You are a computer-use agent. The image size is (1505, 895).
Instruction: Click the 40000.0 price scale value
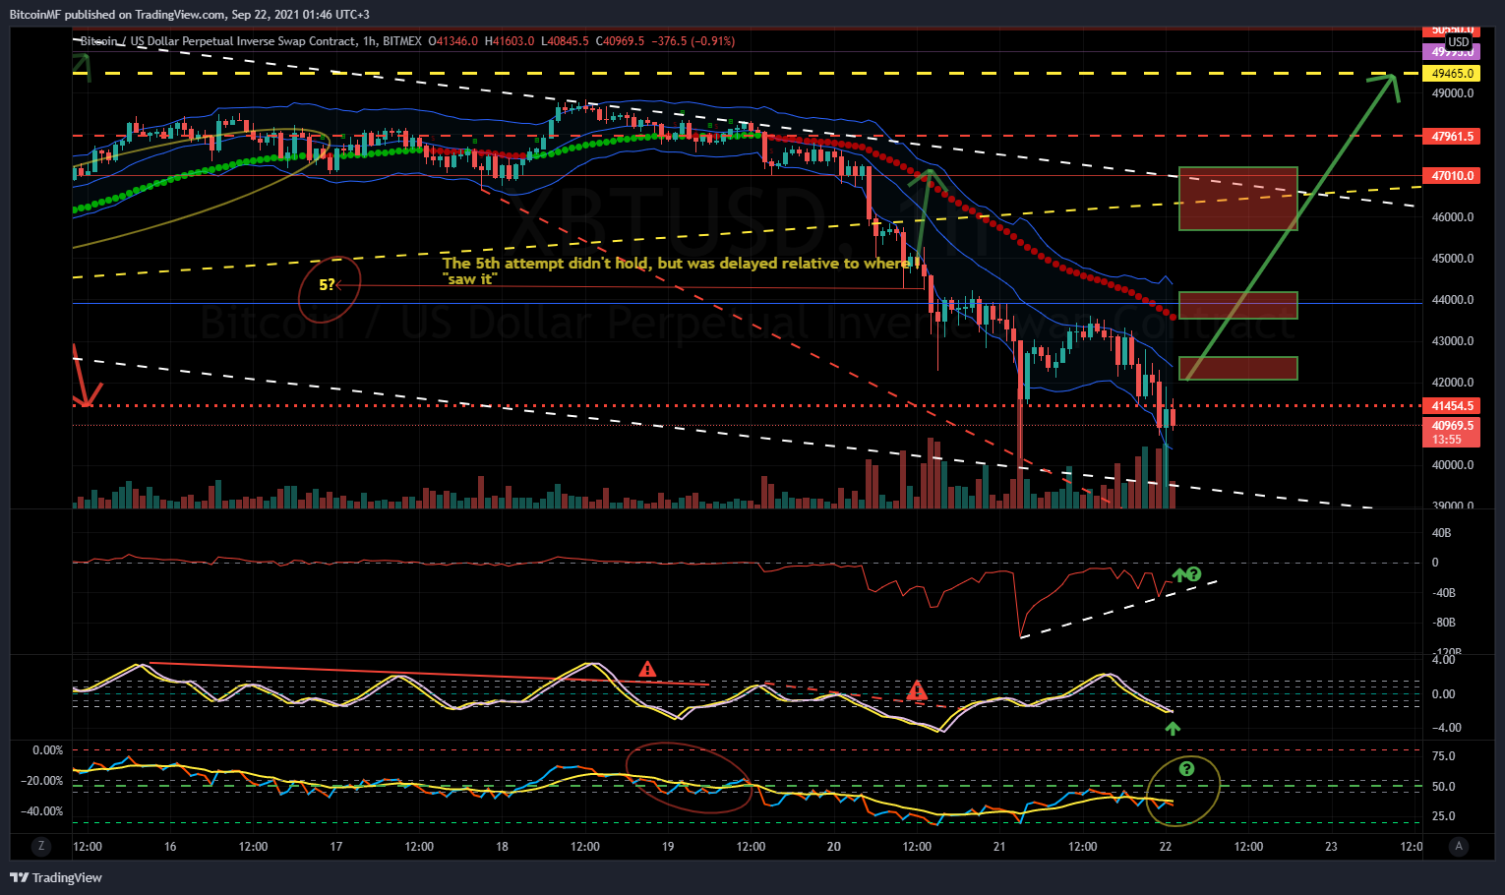click(x=1453, y=465)
